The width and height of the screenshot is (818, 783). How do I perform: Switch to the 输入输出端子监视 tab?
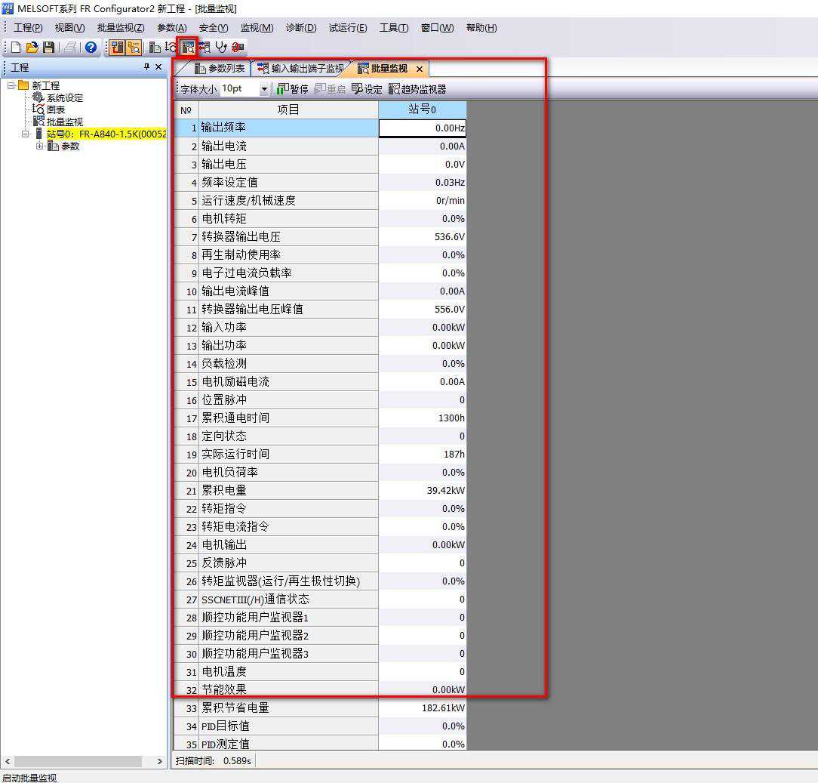300,69
